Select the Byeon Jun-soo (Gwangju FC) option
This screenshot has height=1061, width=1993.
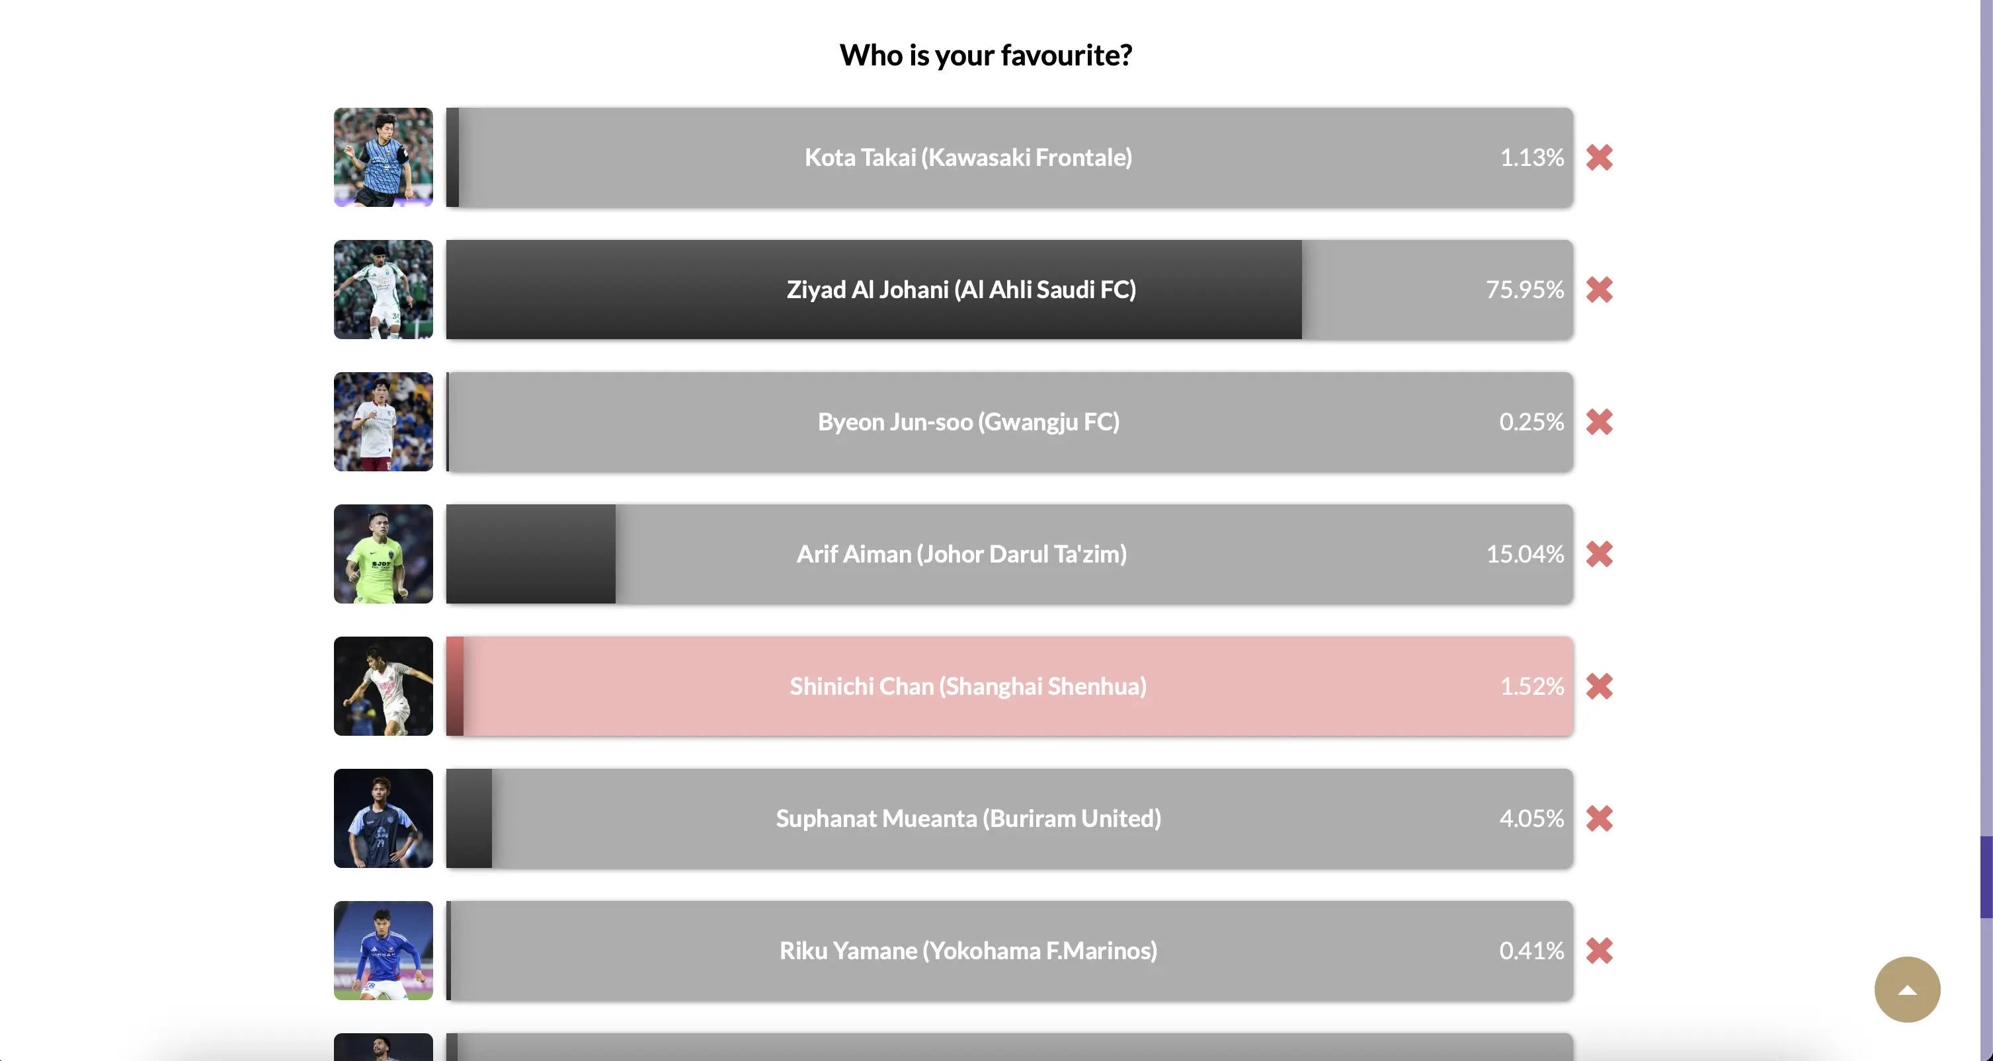pos(1009,422)
